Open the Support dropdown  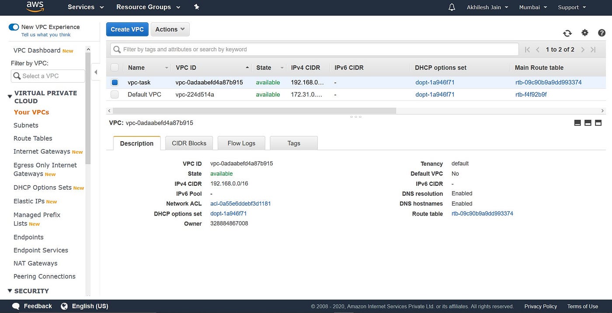572,7
